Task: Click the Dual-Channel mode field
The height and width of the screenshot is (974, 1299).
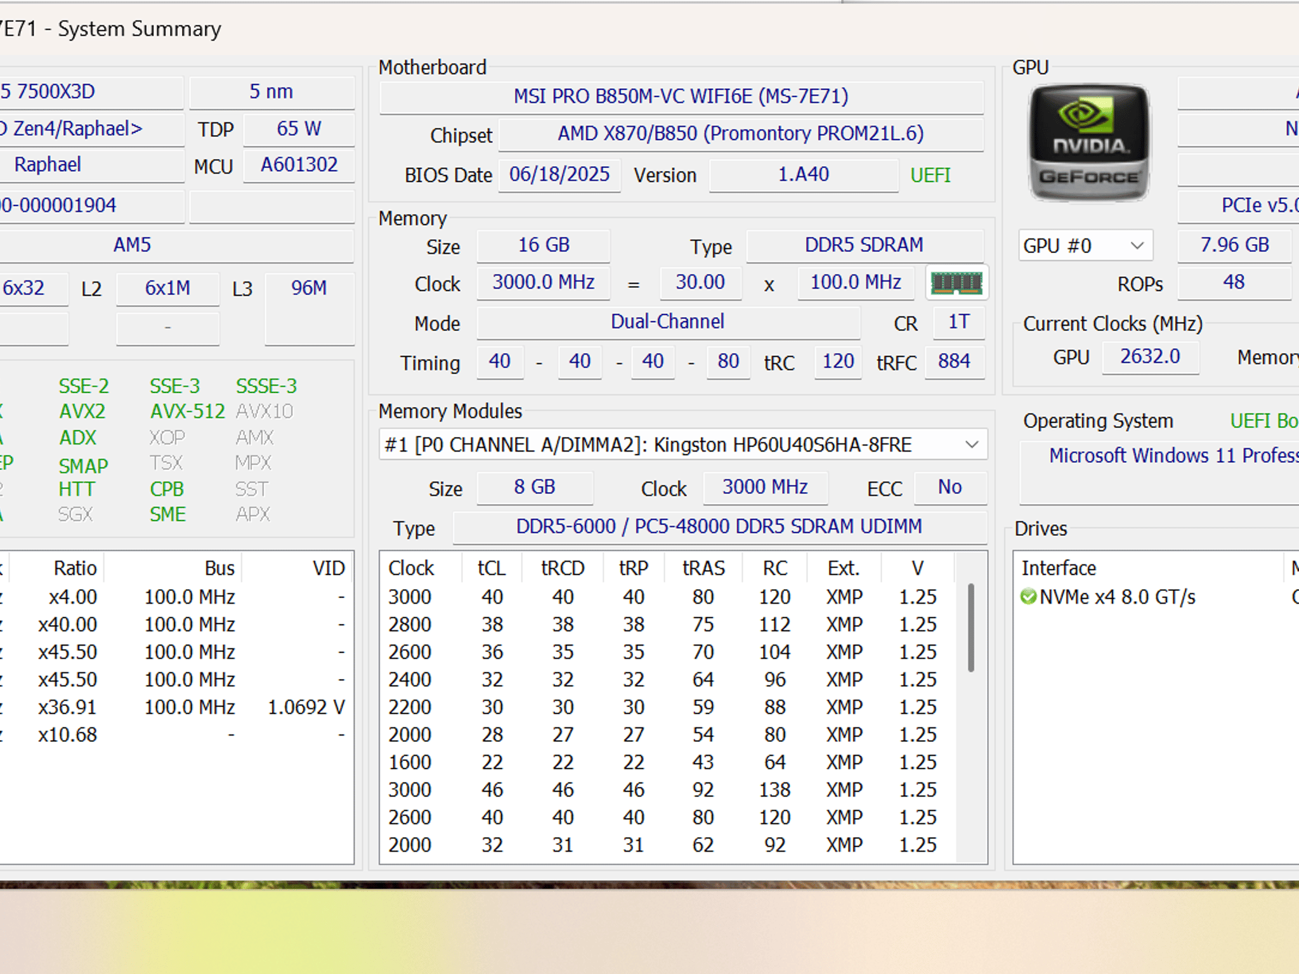Action: (x=668, y=321)
